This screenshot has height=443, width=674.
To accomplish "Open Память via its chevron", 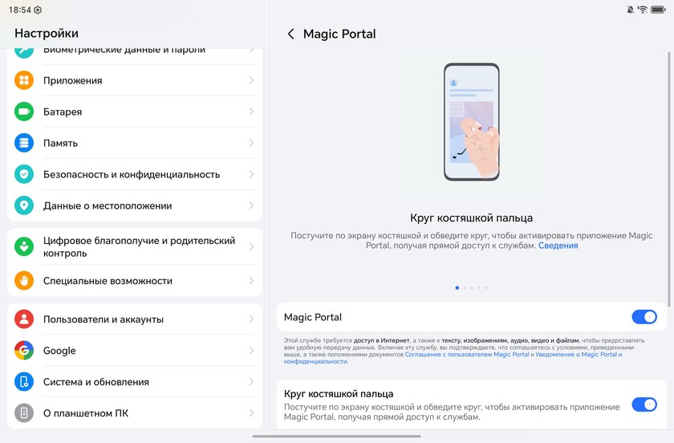I will coord(251,143).
